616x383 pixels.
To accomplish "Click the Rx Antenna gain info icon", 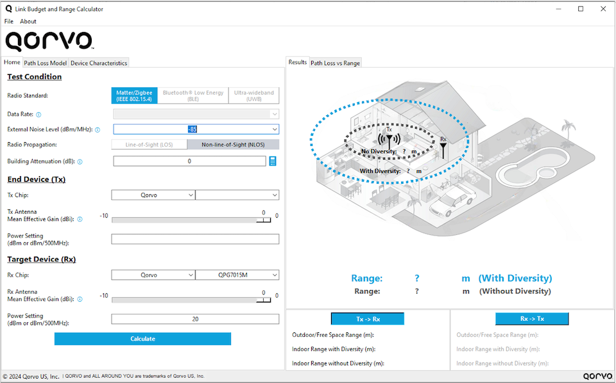I will coord(80,299).
